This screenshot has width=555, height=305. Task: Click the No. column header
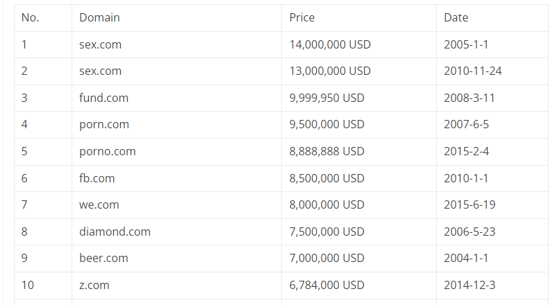click(x=30, y=17)
